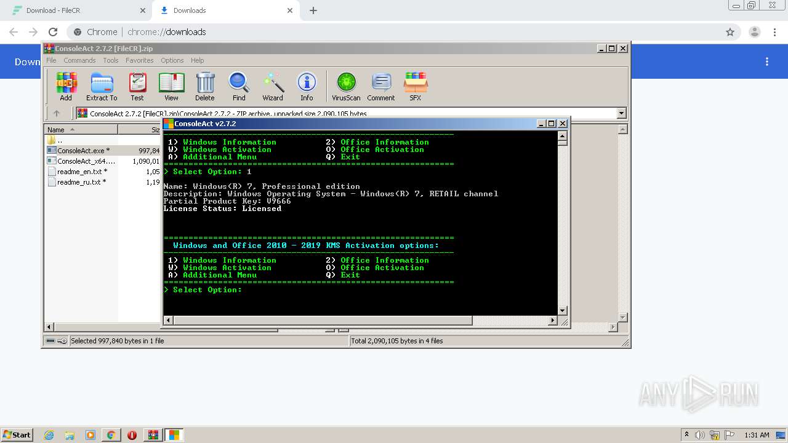Image resolution: width=788 pixels, height=443 pixels.
Task: Close the Download - FileCR tab
Action: pyautogui.click(x=143, y=10)
